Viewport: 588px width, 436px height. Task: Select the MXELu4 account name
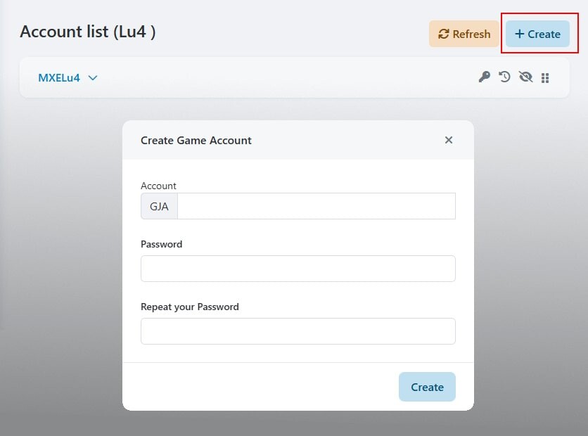click(59, 77)
